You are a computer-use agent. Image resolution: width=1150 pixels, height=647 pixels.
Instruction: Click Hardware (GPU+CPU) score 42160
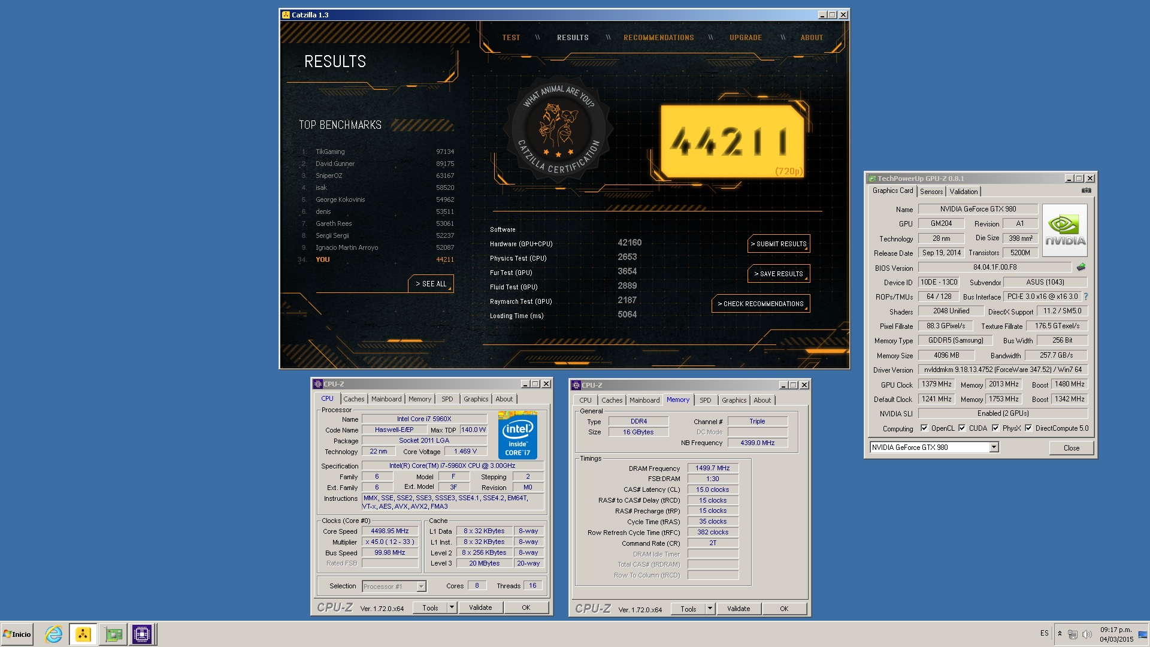630,243
